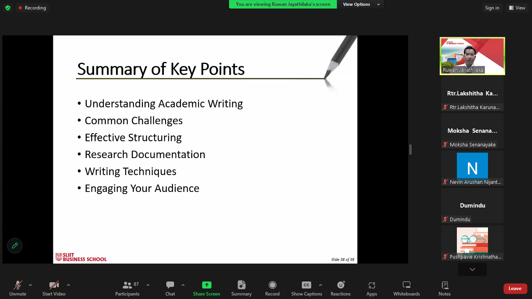Open the View Options dropdown

tap(361, 4)
